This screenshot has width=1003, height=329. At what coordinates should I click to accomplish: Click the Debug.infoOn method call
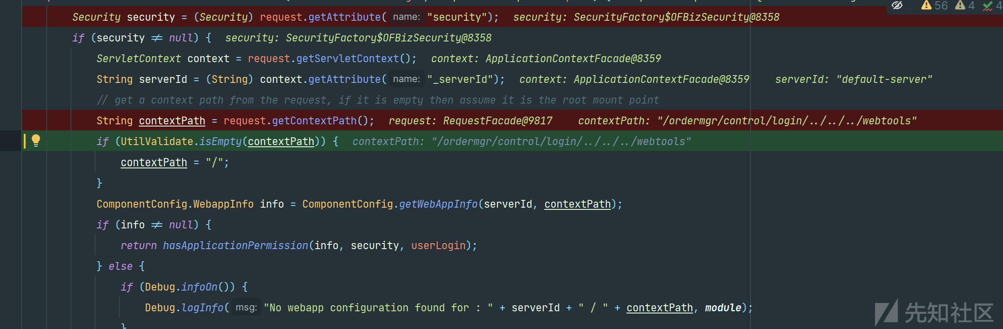click(199, 287)
